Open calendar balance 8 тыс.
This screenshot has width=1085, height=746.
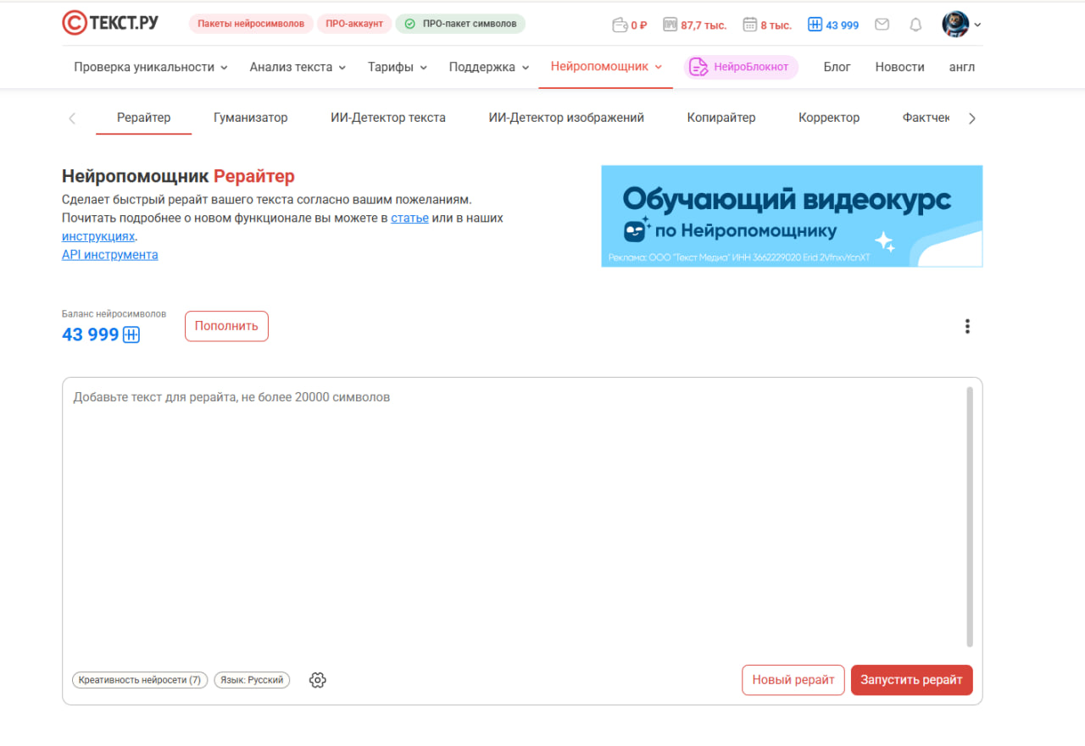pyautogui.click(x=766, y=25)
